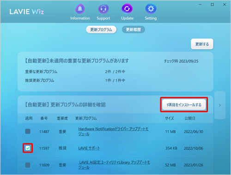This screenshot has width=231, height=175.
Task: Select the date 2022/10/06
Action: [194, 148]
